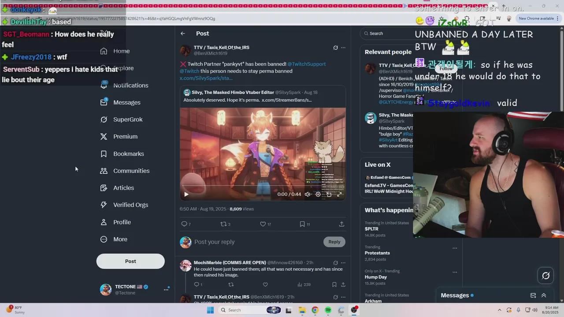Open Profile from the sidebar
The image size is (564, 317).
pyautogui.click(x=115, y=222)
